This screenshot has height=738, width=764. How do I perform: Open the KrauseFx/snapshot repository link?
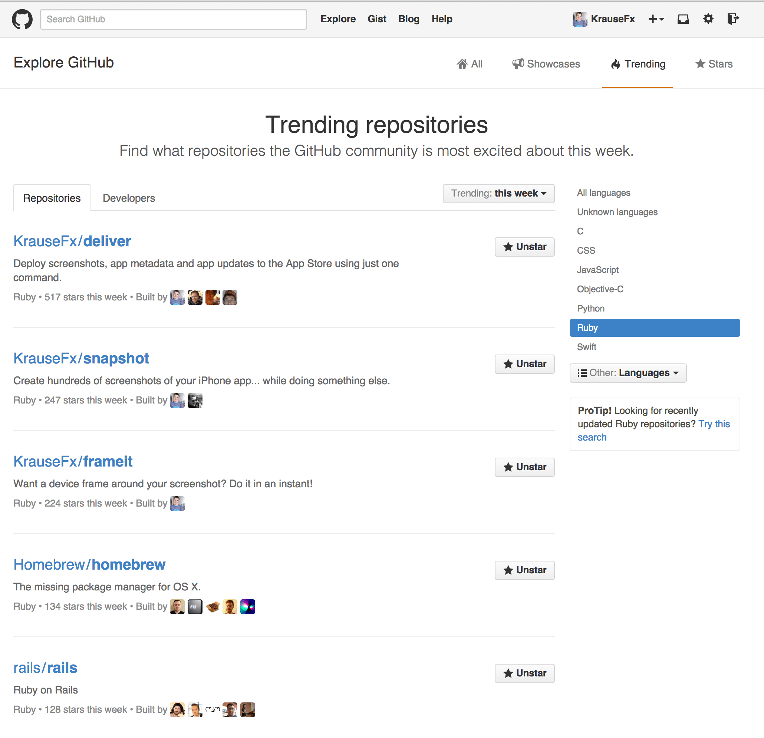(81, 358)
